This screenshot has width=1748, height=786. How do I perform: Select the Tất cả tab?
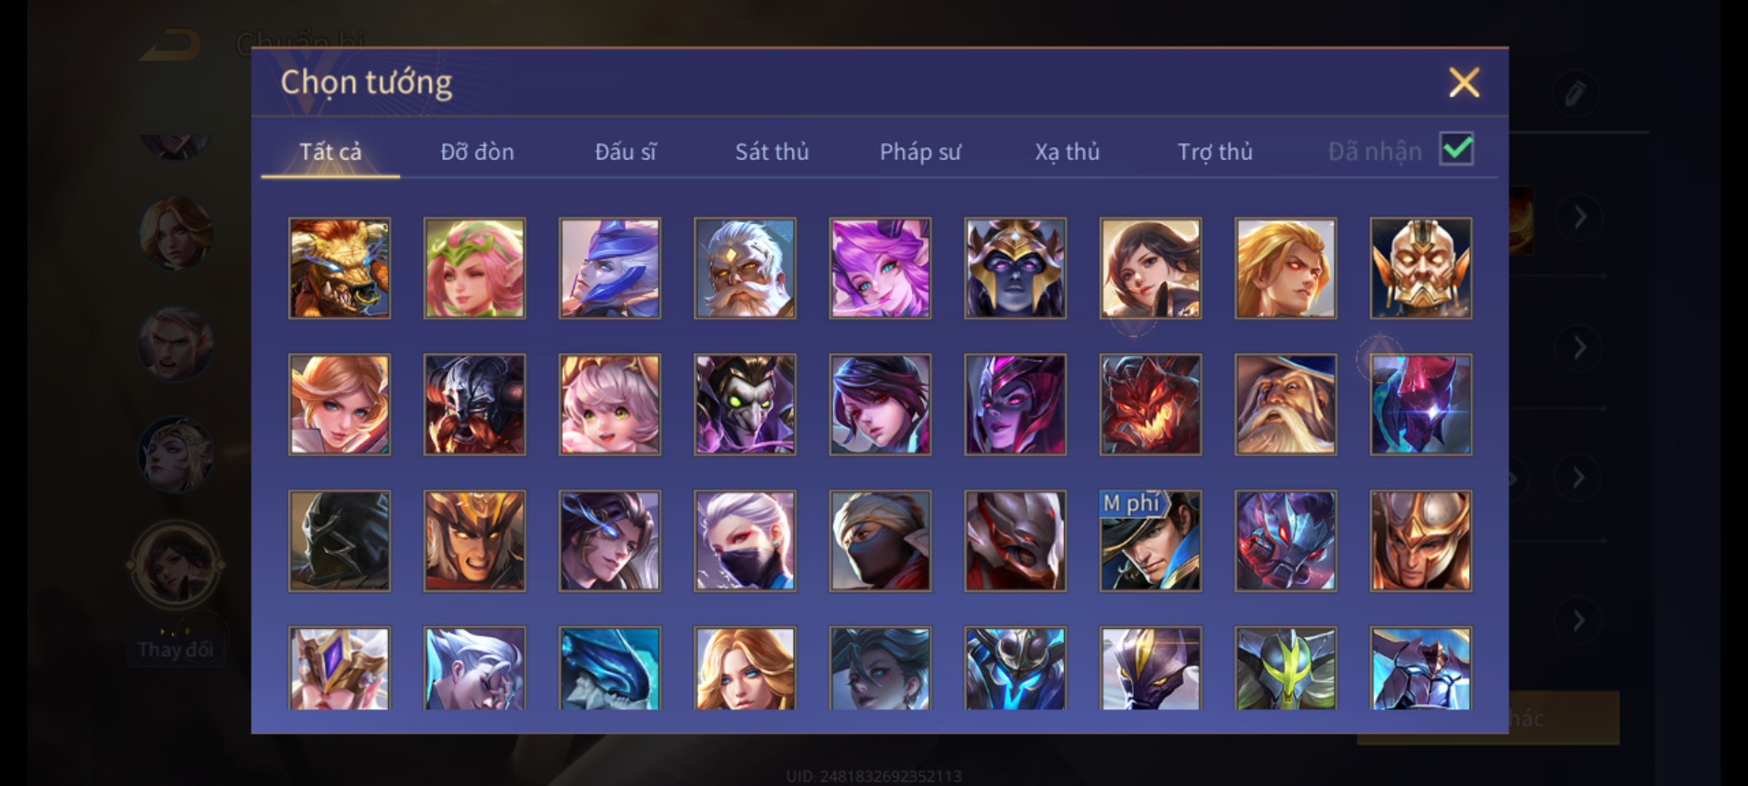pos(330,151)
